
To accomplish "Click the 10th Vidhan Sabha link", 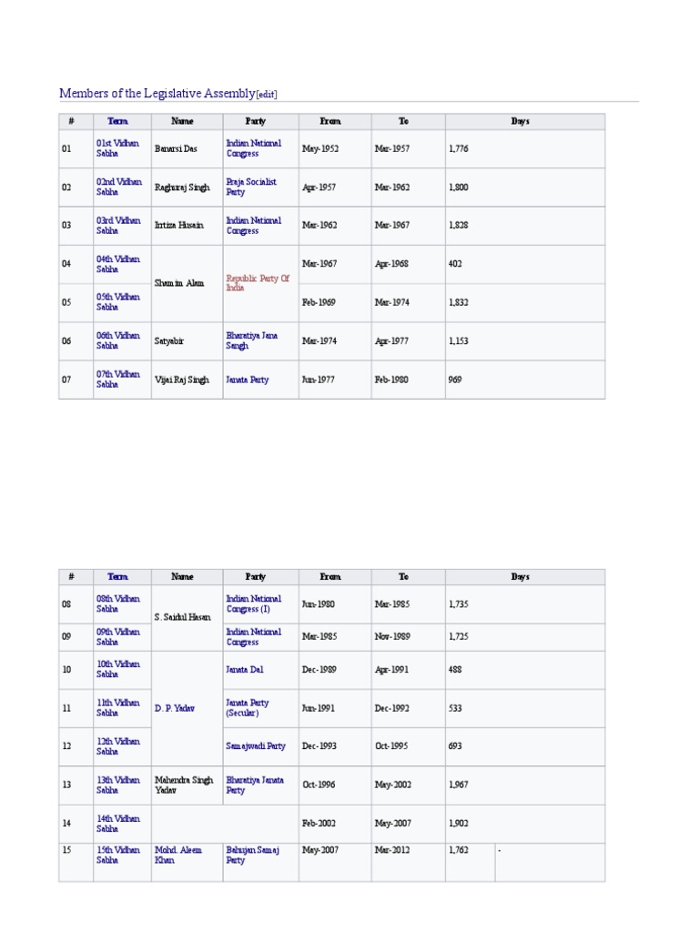I will pos(118,670).
